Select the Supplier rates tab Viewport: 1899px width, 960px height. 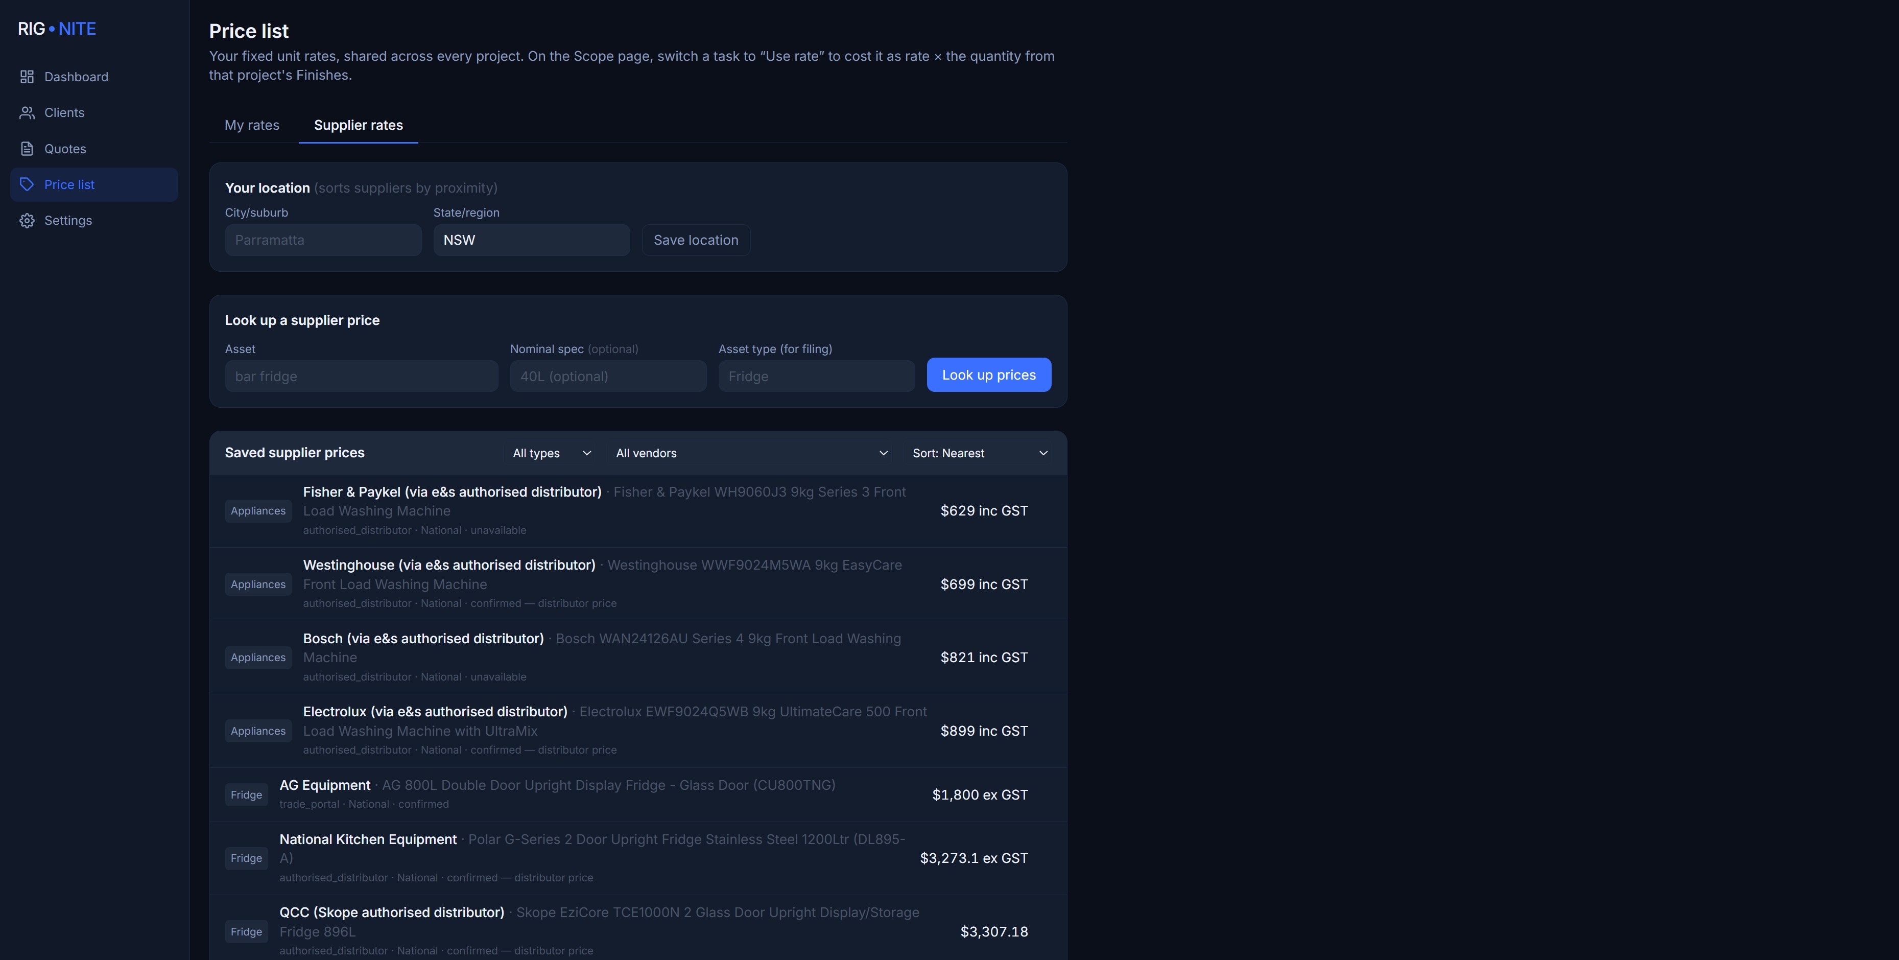(x=358, y=125)
